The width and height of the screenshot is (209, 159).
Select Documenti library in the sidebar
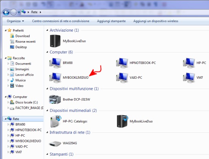(23, 64)
